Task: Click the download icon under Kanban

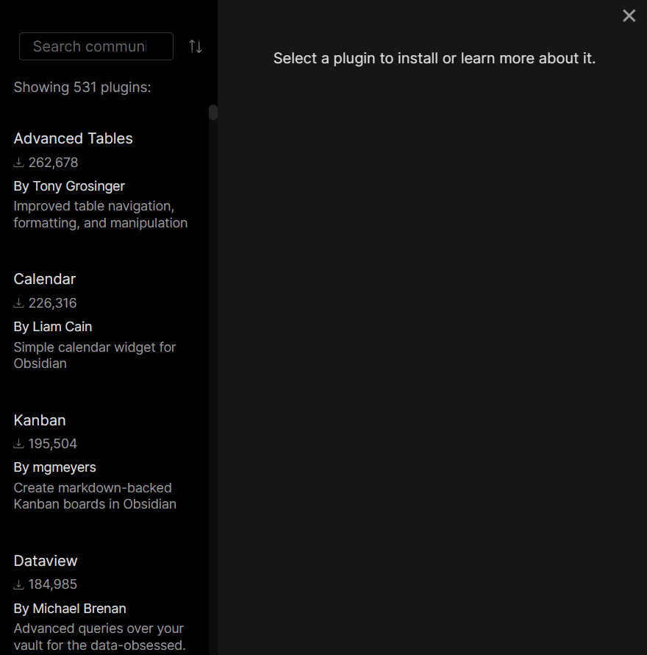Action: (x=19, y=444)
